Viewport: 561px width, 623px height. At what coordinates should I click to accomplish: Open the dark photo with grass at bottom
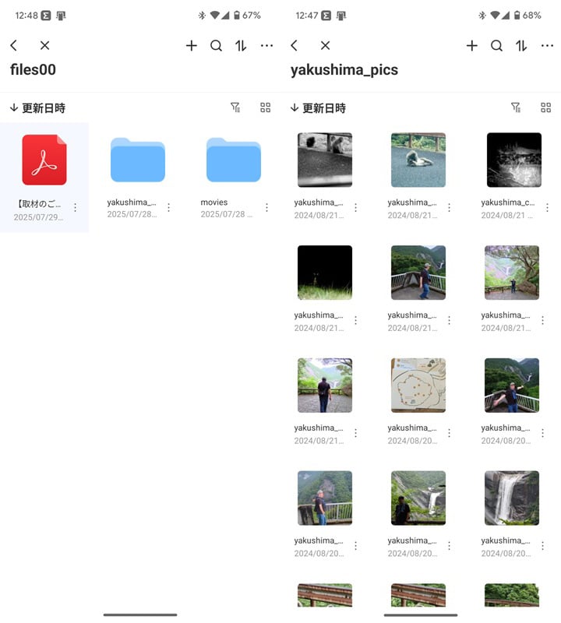click(325, 273)
